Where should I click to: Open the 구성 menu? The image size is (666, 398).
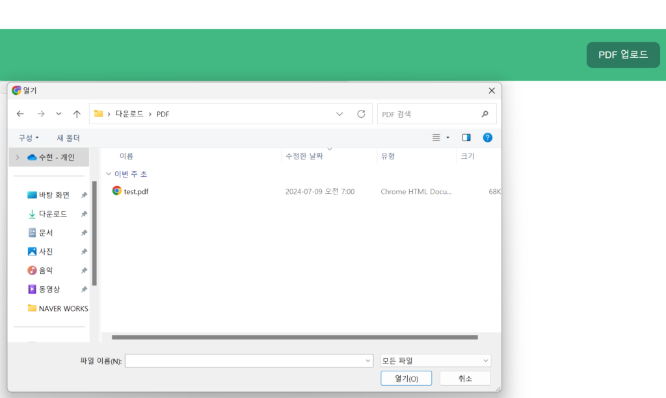point(29,138)
